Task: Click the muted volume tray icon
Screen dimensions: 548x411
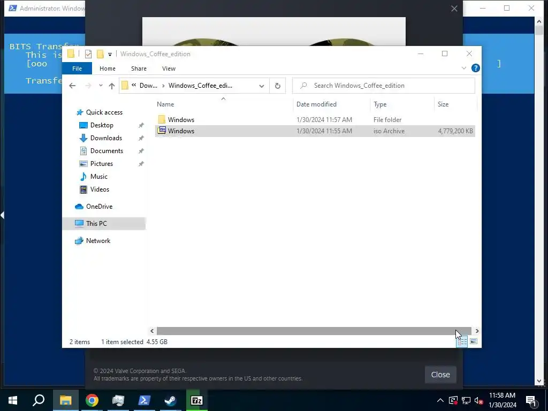Action: 479,400
